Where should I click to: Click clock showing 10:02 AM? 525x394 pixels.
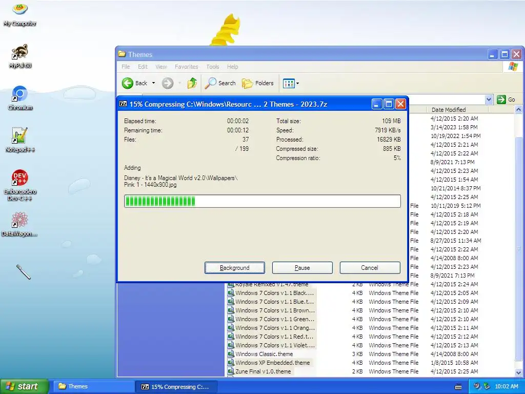point(506,386)
